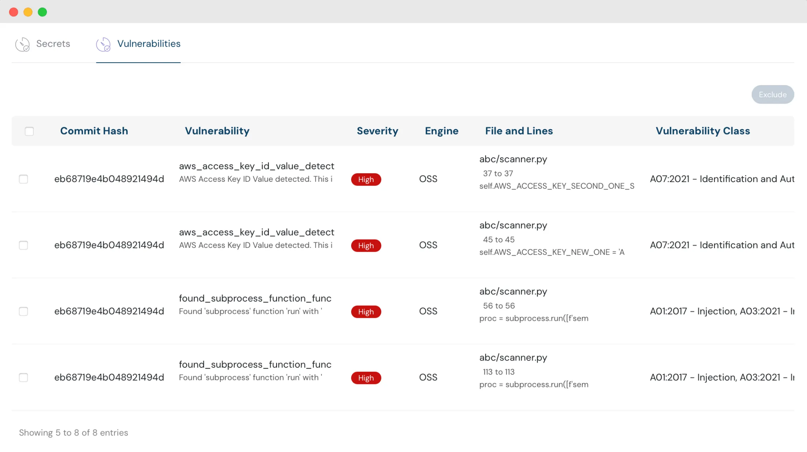The height and width of the screenshot is (452, 807).
Task: Click the AO7:2021 Identification vulnerability class
Action: tap(722, 179)
